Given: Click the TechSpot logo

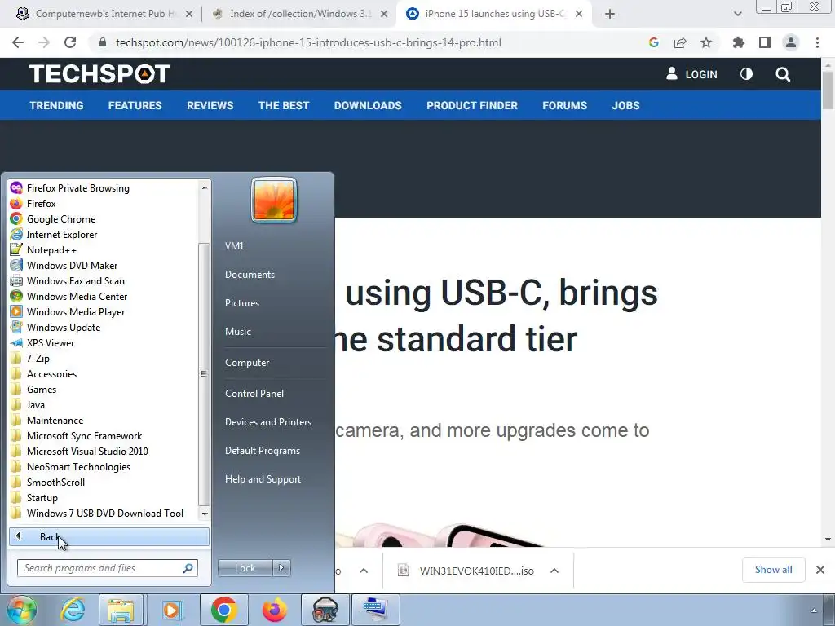Looking at the screenshot, I should pos(99,74).
